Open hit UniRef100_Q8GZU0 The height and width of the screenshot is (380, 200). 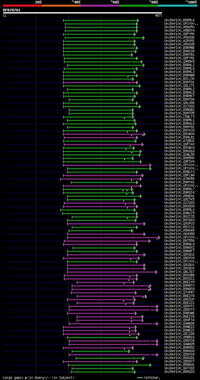pos(179,299)
